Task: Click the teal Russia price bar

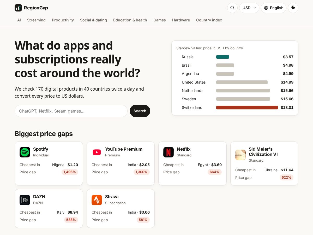Action: click(222, 57)
